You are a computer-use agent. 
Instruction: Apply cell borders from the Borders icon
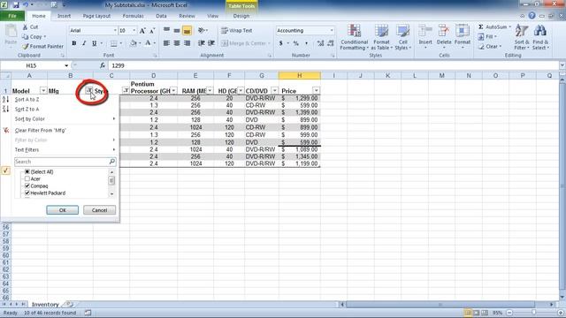[114, 43]
